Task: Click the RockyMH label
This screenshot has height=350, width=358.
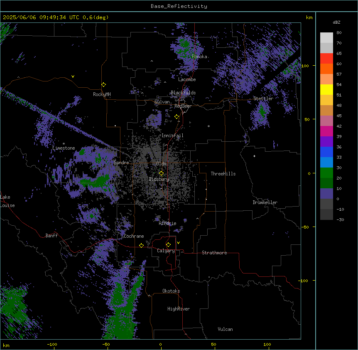Action: (x=102, y=94)
